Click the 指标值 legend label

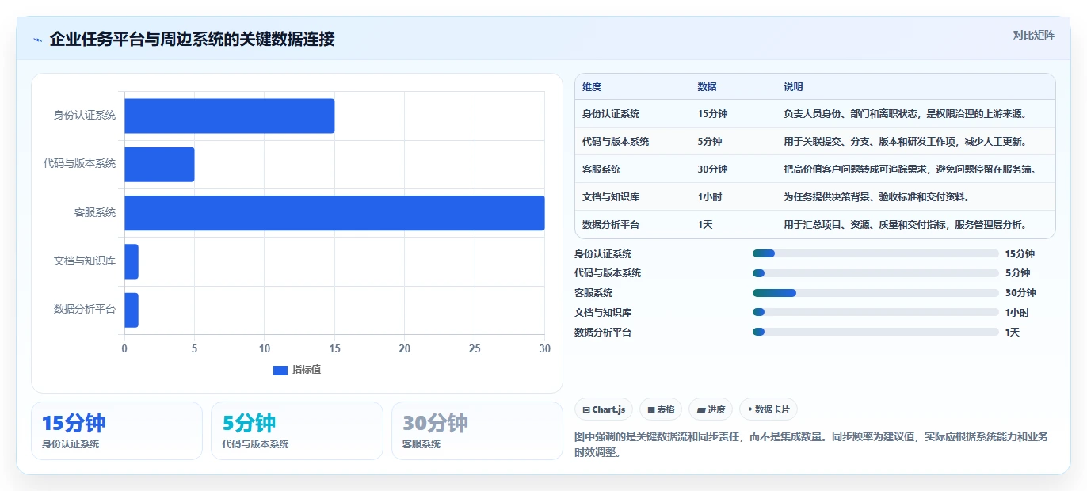coord(306,370)
